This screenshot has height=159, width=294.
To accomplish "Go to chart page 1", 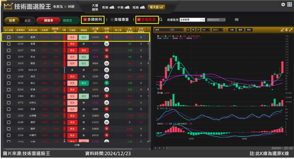I will pos(156,148).
